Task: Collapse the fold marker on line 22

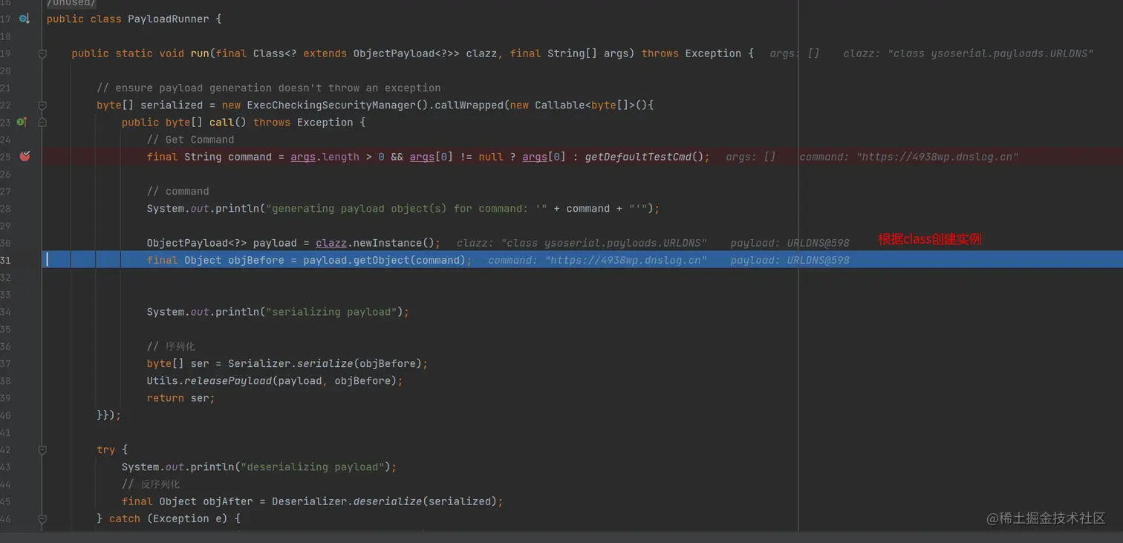Action: 42,105
